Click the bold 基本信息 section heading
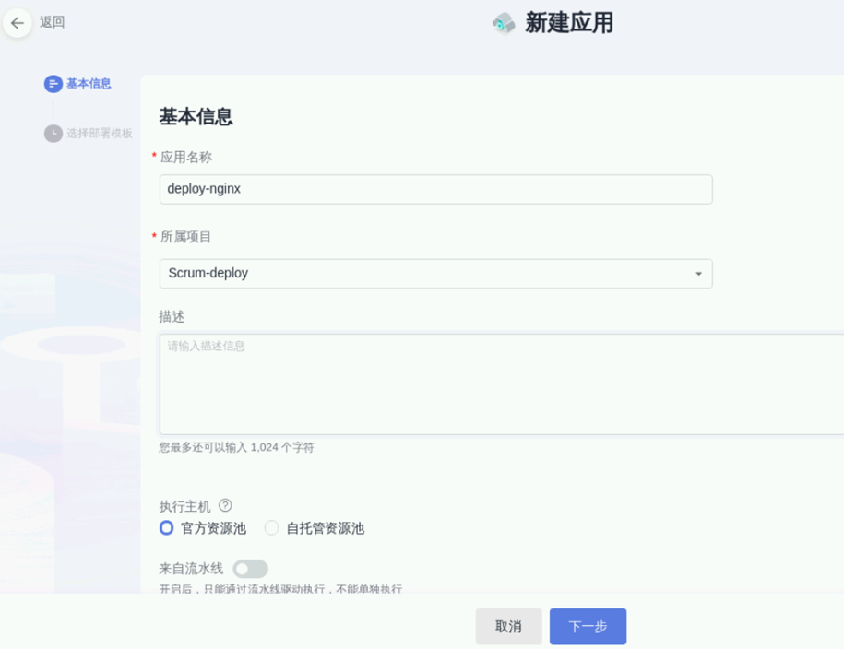Viewport: 844px width, 649px height. pos(196,117)
